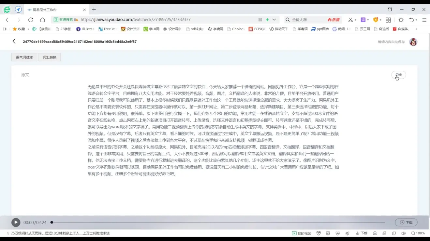Open the Choices bookmark
Image resolution: width=430 pixels, height=241 pixels.
pos(236,29)
